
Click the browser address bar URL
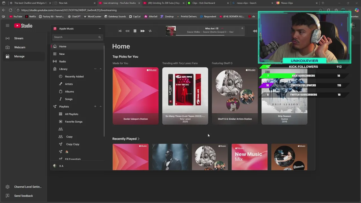pyautogui.click(x=69, y=10)
